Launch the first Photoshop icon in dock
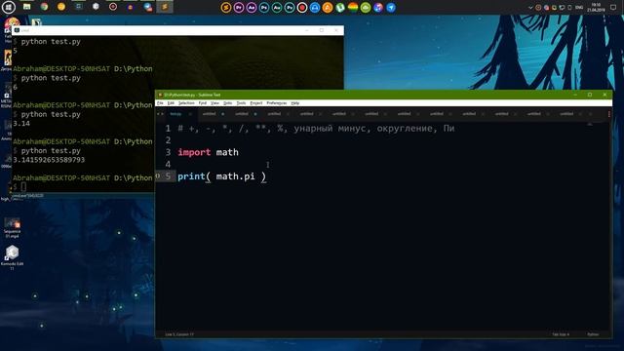The image size is (624, 351). [264, 7]
